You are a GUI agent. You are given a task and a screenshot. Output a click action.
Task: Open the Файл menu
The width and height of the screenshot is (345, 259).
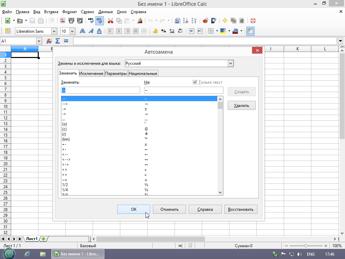pyautogui.click(x=7, y=12)
